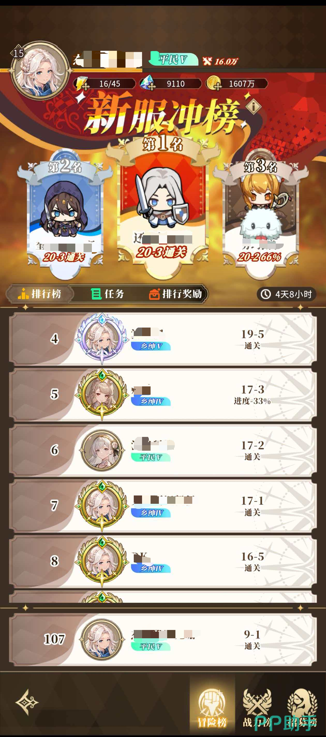View the second place player card
The height and width of the screenshot is (737, 326).
click(65, 215)
